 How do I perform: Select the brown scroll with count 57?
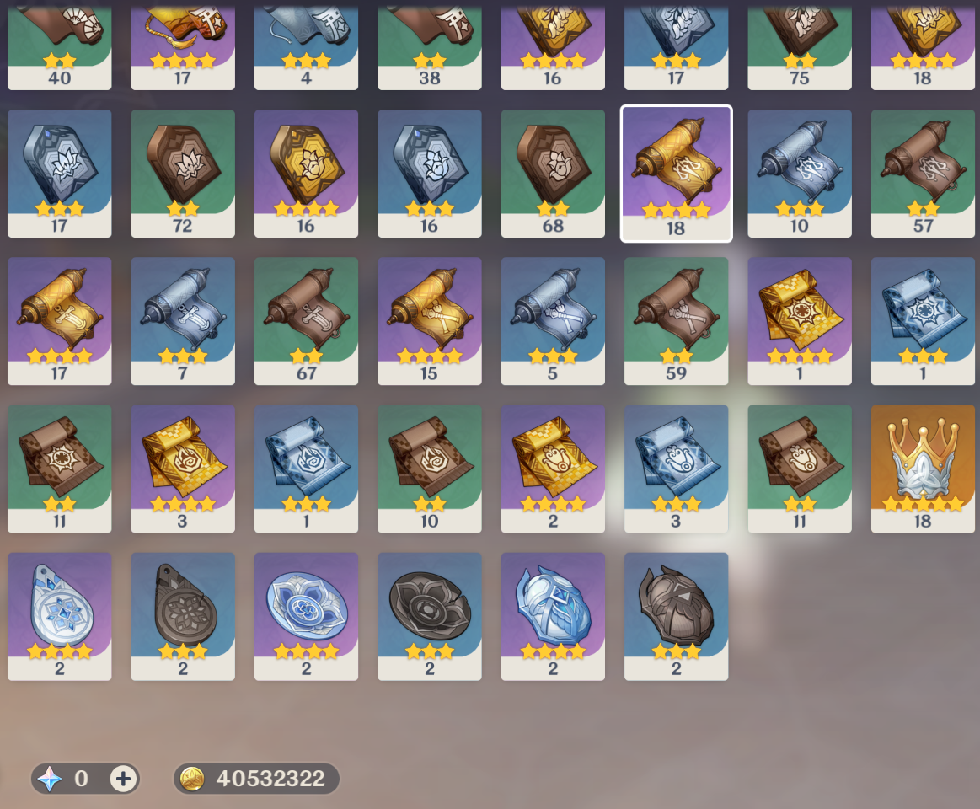923,174
